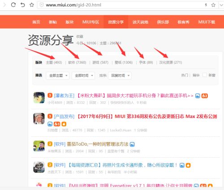
Task: Open 俱乐部 in the navigation bar
Action: (x=163, y=22)
